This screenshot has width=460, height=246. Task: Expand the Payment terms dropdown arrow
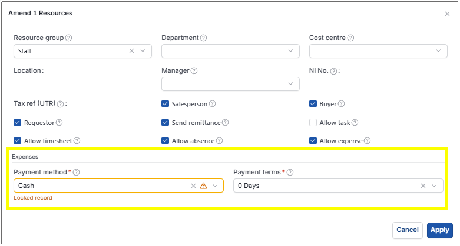tap(435, 186)
